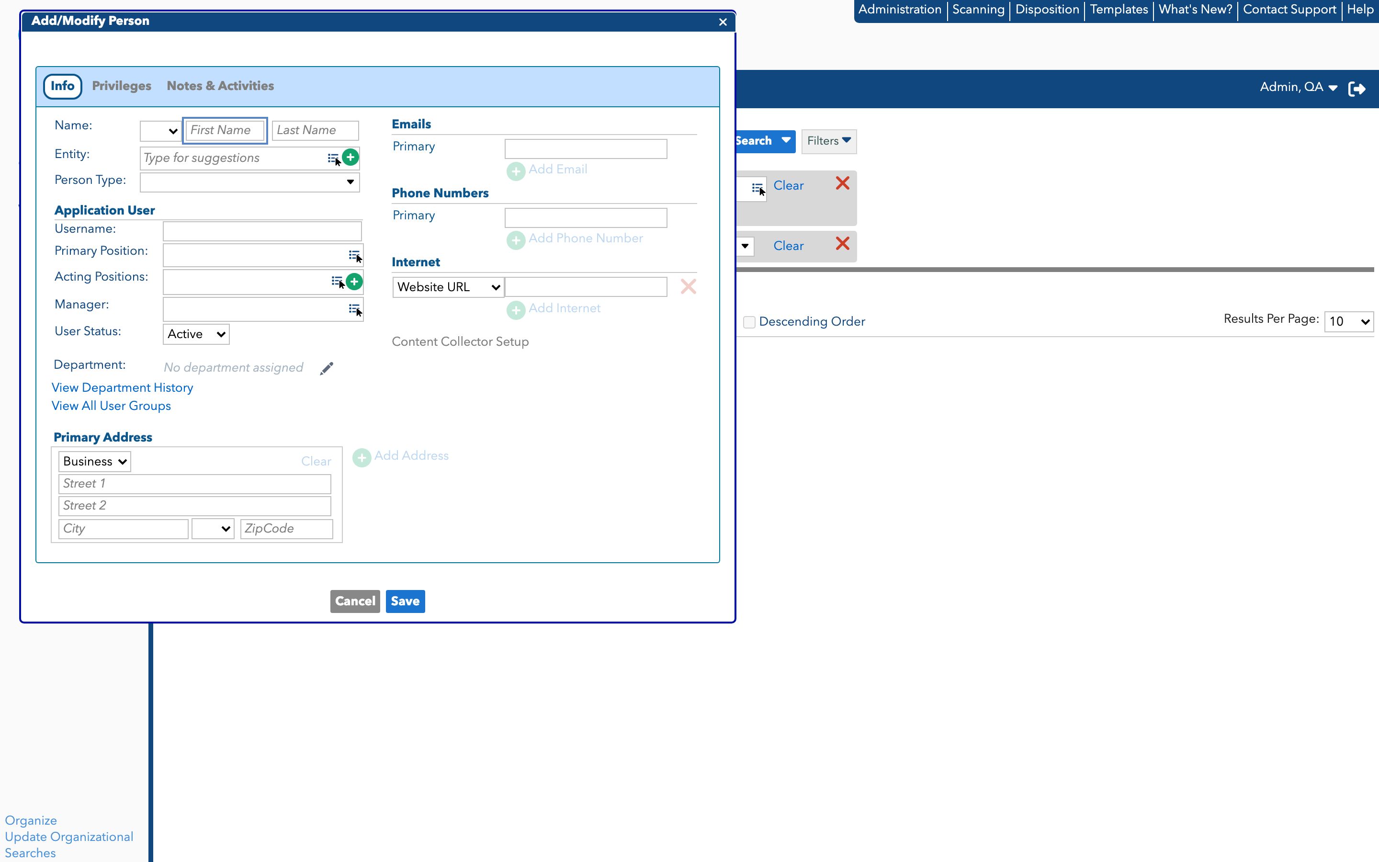Screen dimensions: 1379x862
Task: Focus the Primary phone number field
Action: pos(586,218)
